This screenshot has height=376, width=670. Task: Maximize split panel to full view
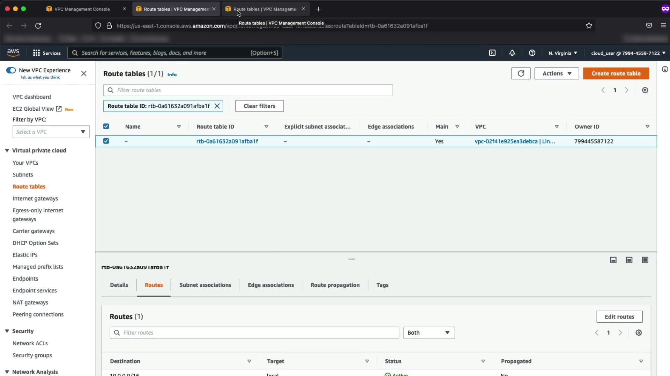pos(645,260)
